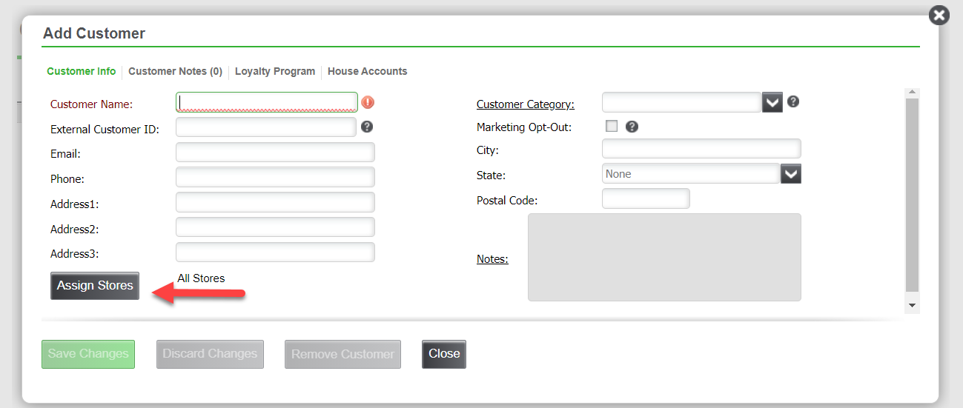Go to the House Accounts tab

click(367, 71)
